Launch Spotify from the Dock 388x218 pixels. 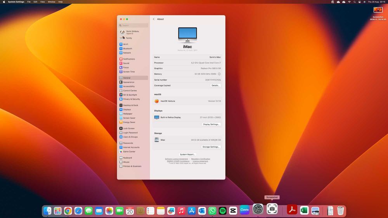[x=222, y=211]
